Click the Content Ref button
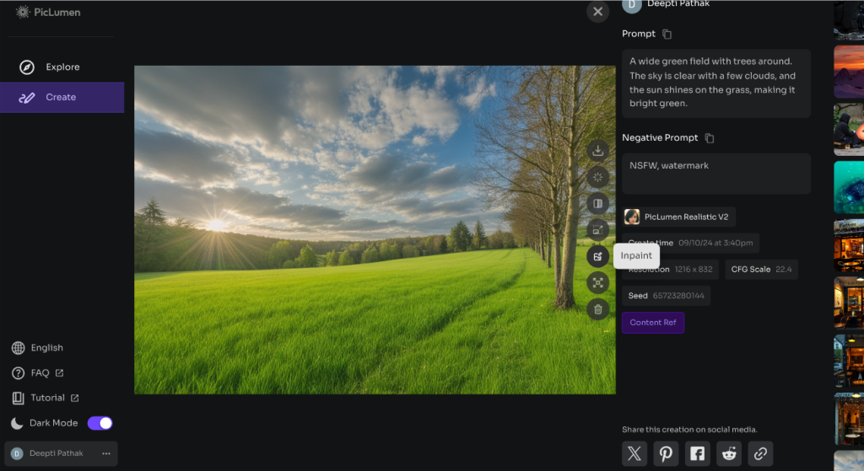The image size is (864, 471). point(652,323)
